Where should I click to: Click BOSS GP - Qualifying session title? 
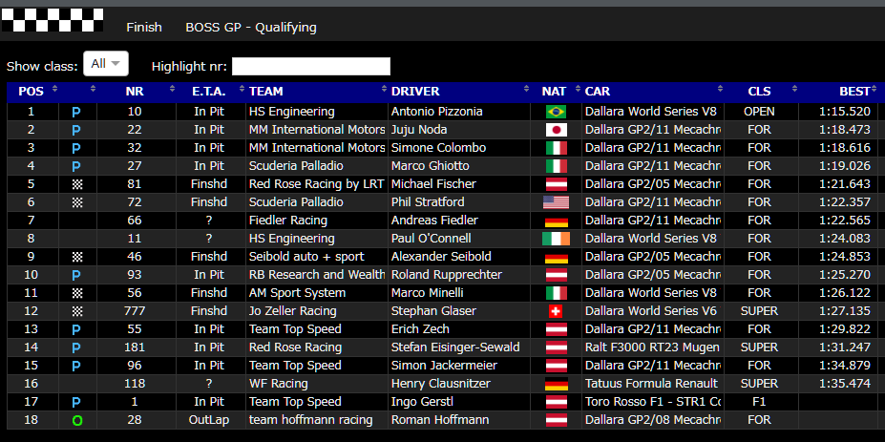251,28
